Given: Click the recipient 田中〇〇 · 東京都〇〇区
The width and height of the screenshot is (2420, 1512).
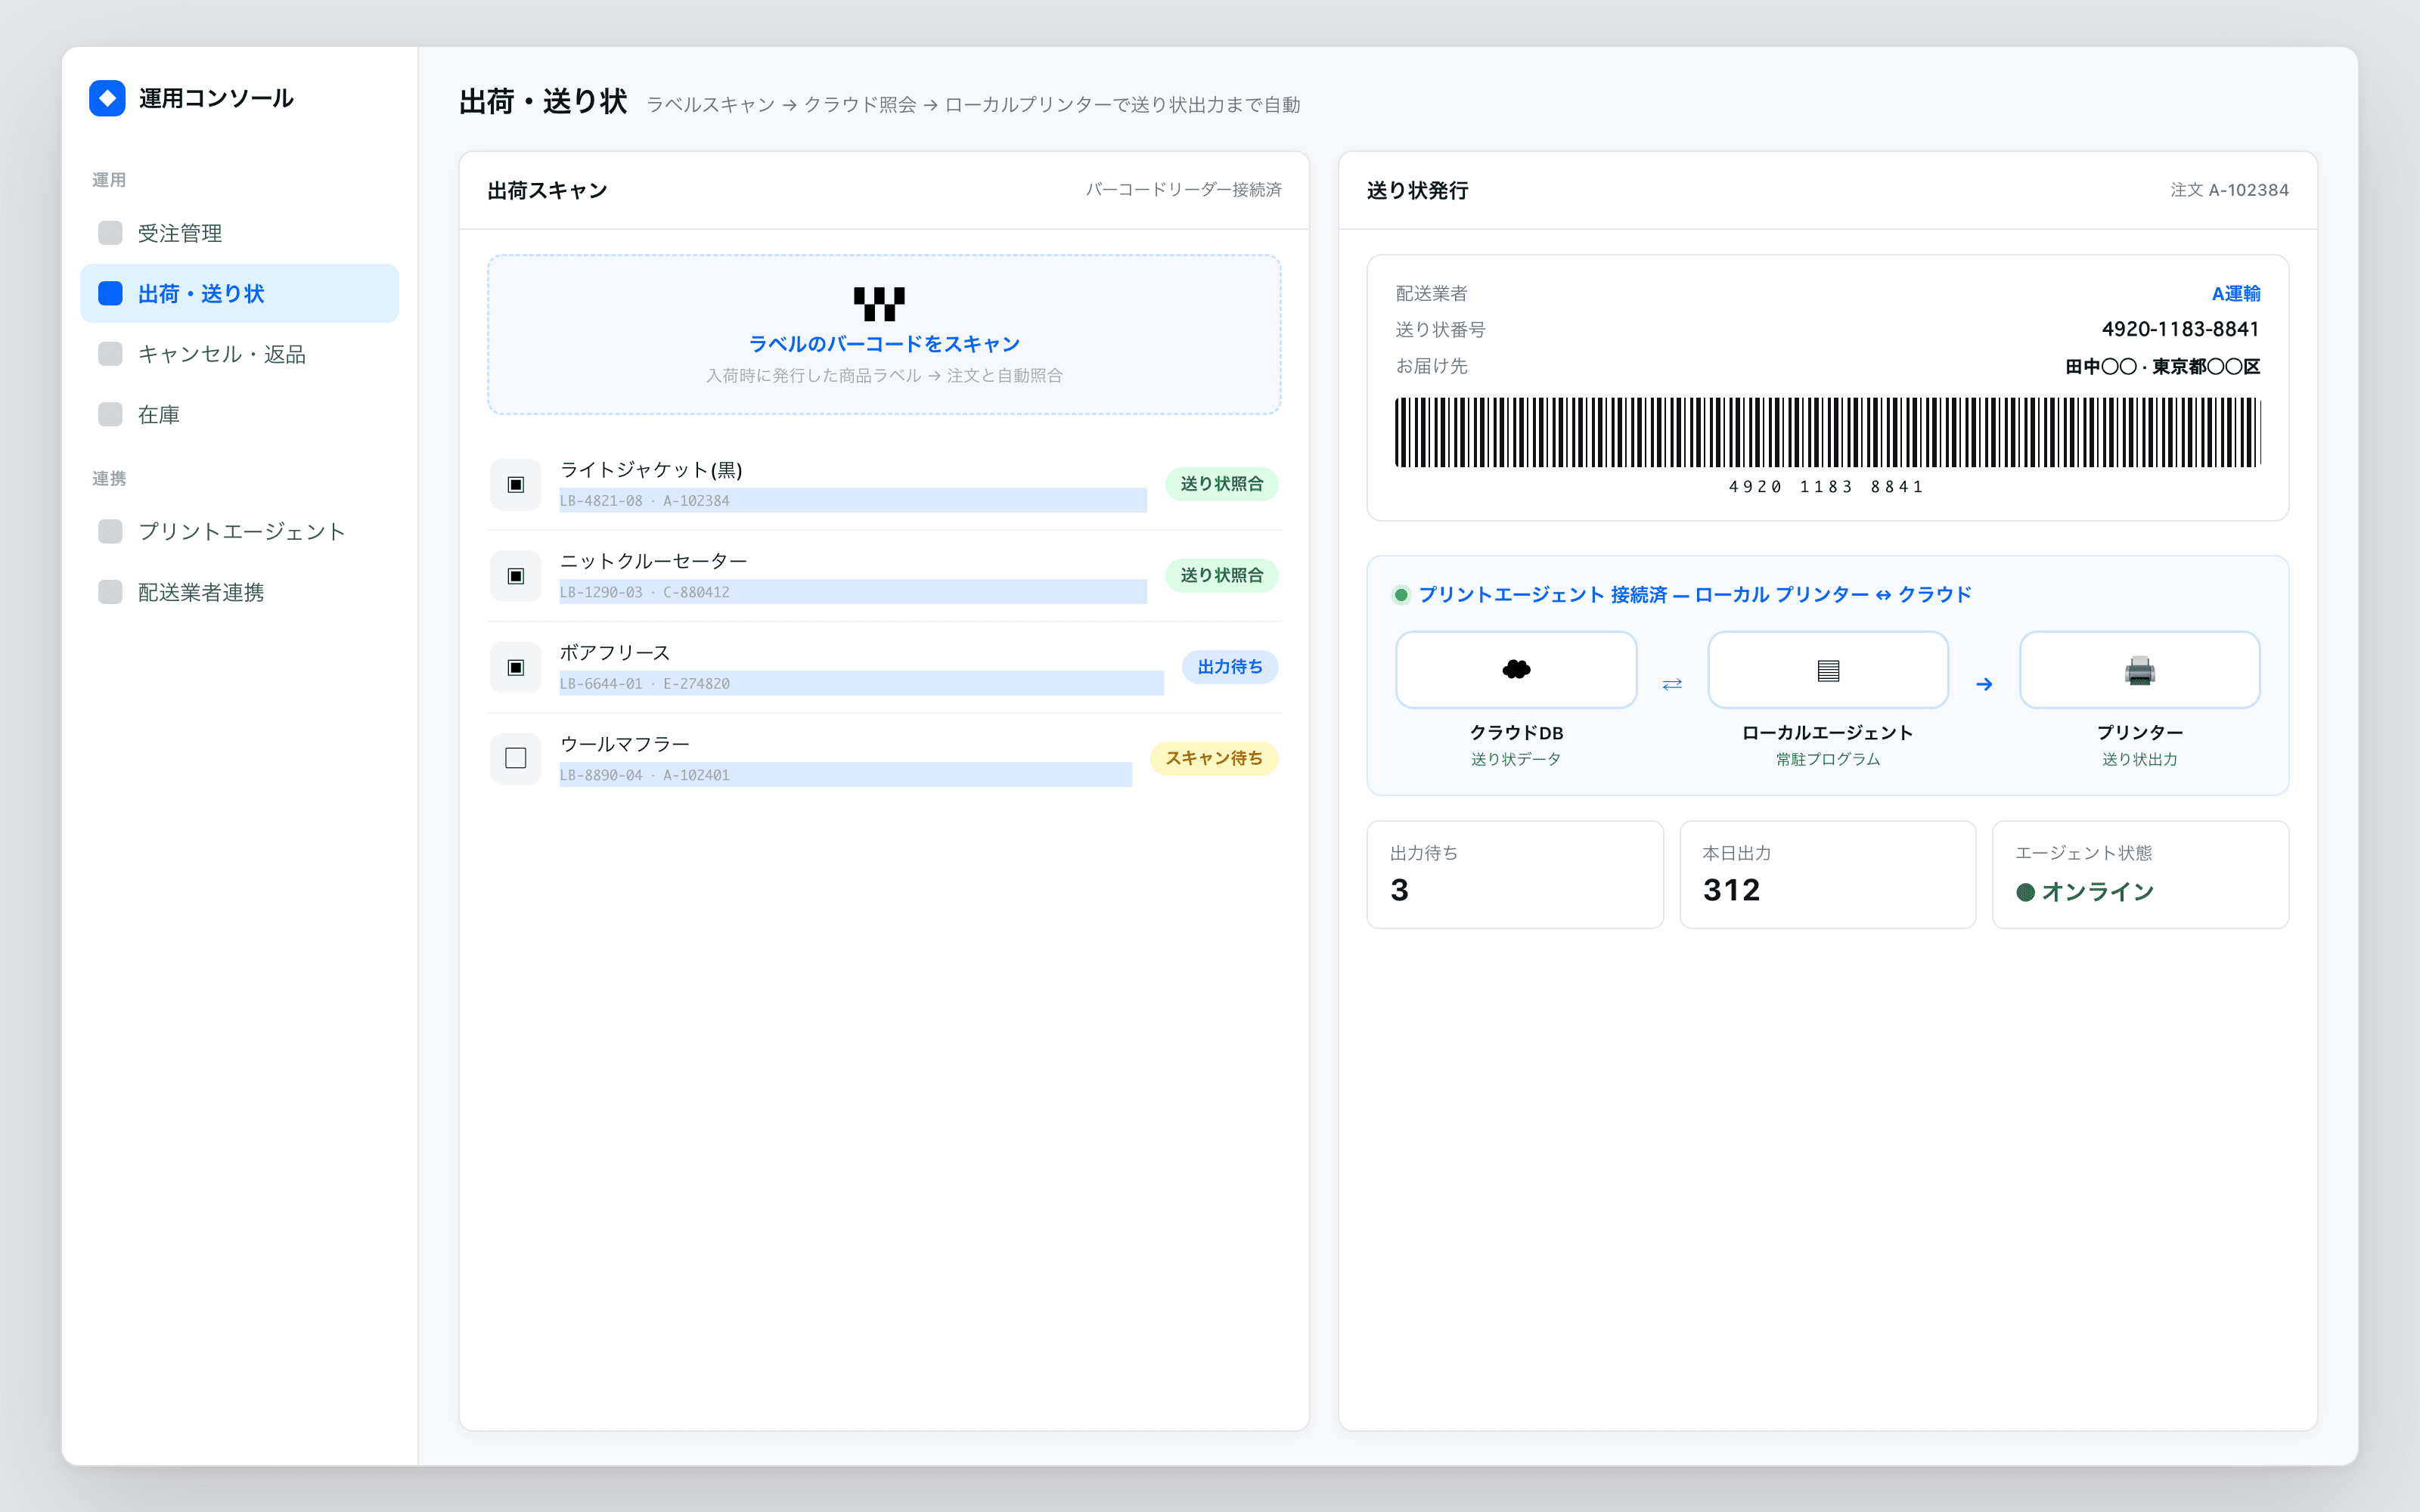Looking at the screenshot, I should (x=2163, y=367).
